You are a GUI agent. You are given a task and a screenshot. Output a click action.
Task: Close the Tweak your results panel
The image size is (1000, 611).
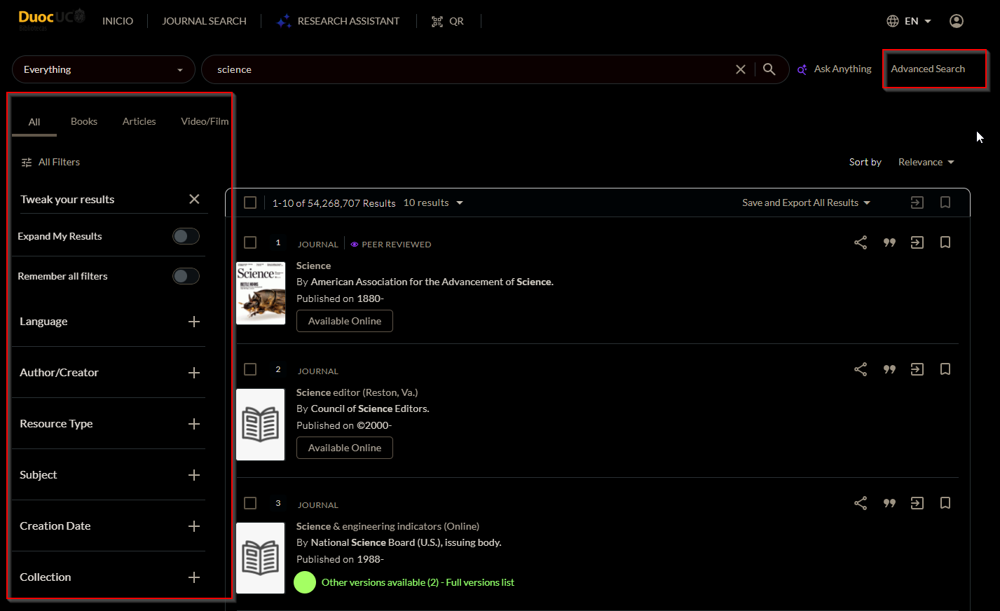coord(194,200)
